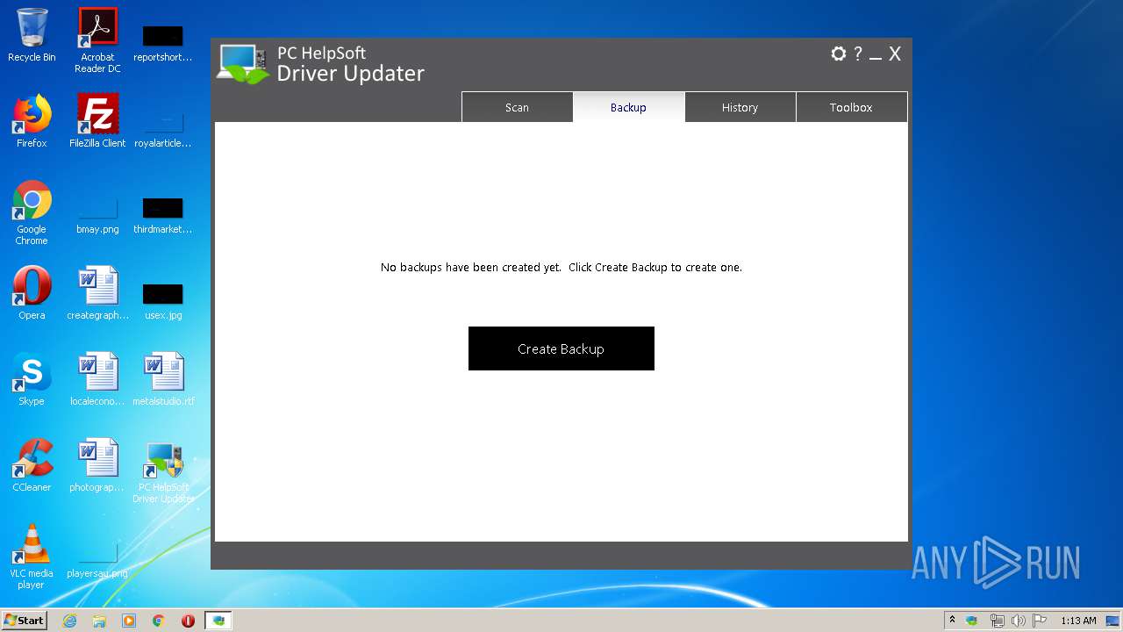
Task: Launch Chrome from the taskbar
Action: tap(159, 621)
